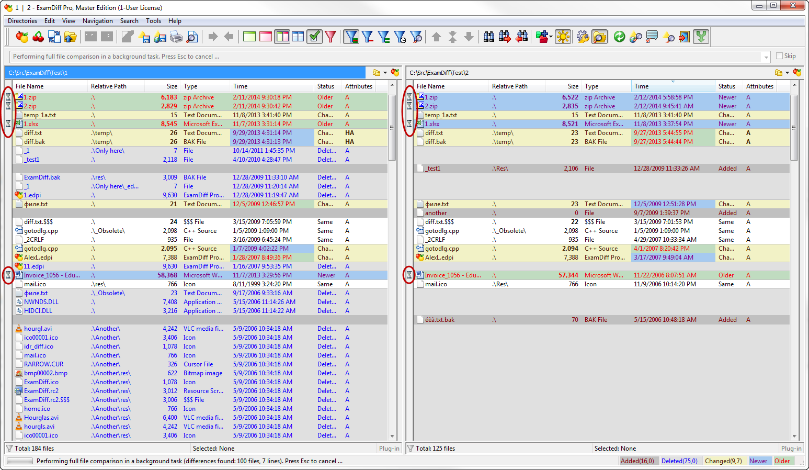Click the printer icon
The image size is (809, 470).
tap(176, 37)
